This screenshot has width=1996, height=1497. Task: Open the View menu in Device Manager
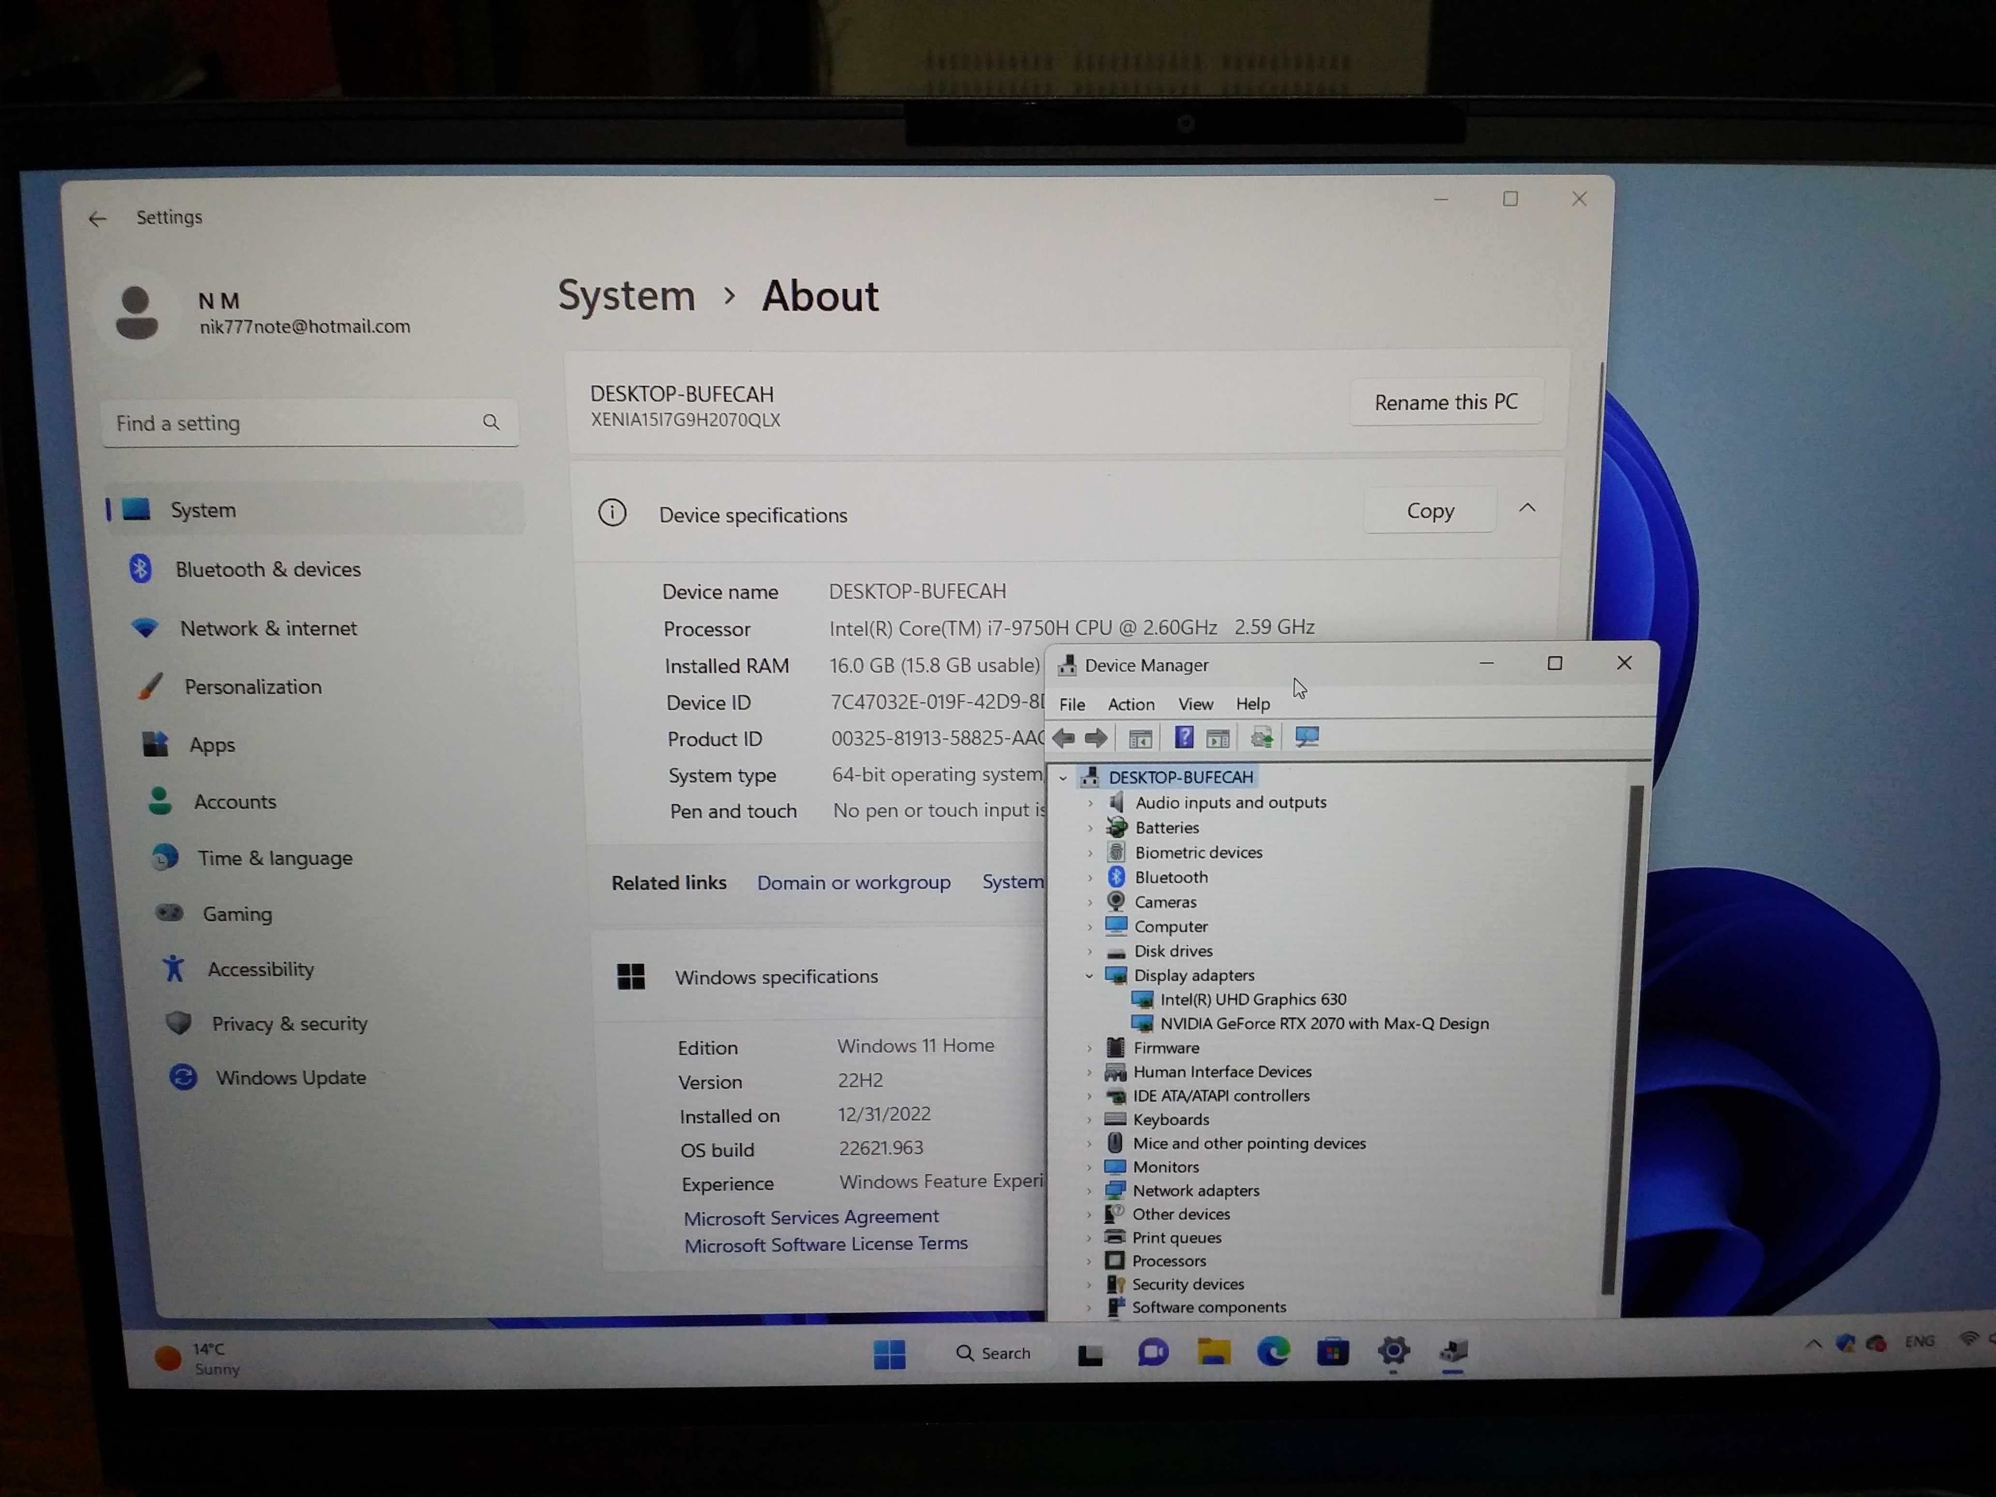click(1196, 704)
